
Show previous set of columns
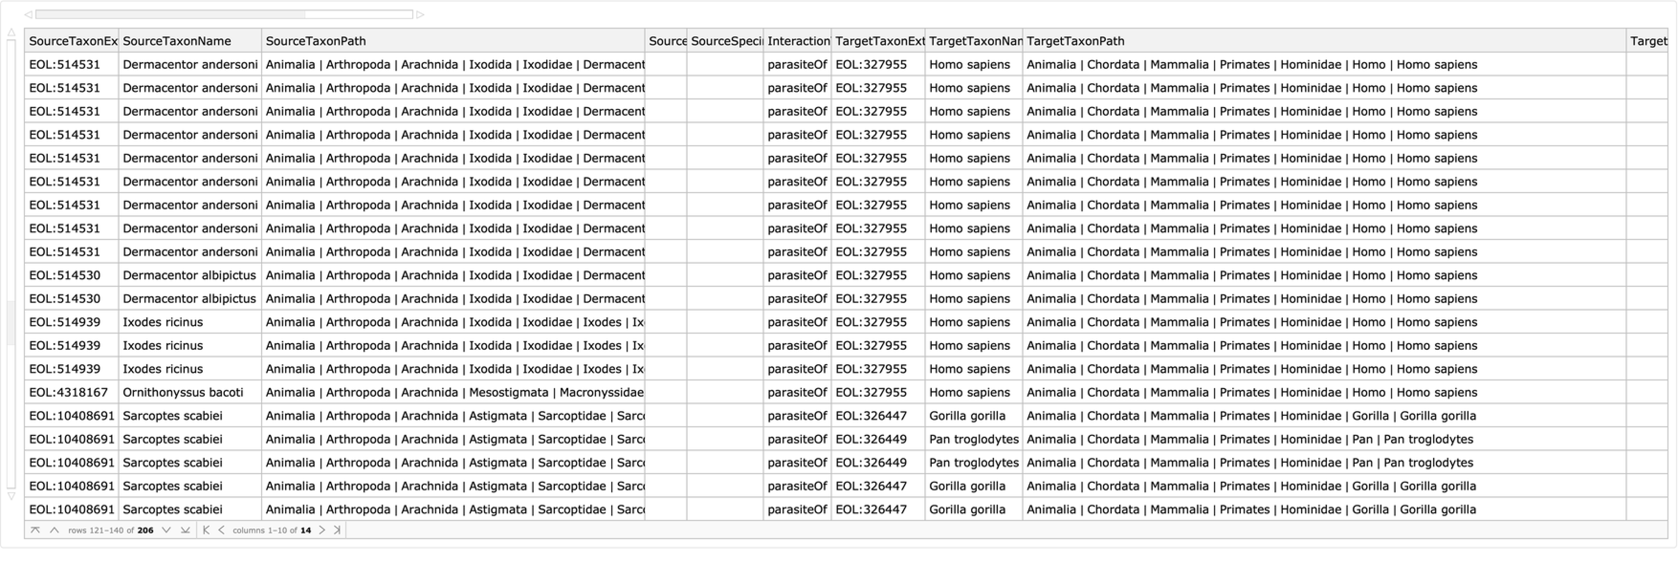[221, 531]
